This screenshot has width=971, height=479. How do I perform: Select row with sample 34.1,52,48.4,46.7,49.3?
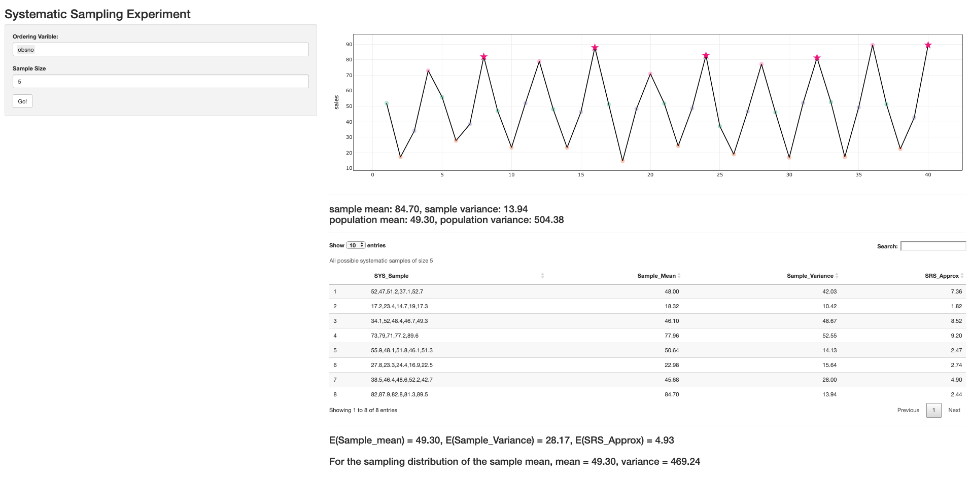click(647, 321)
